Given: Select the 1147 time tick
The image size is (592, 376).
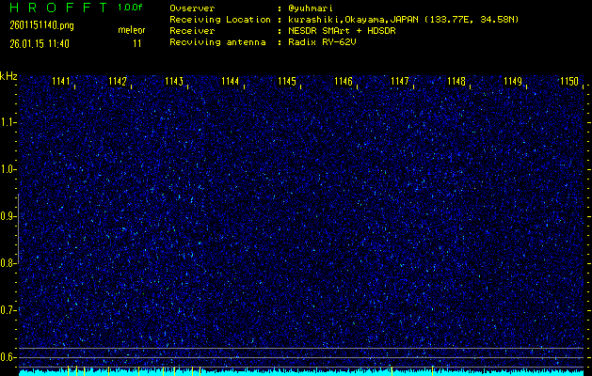Looking at the screenshot, I should click(400, 82).
